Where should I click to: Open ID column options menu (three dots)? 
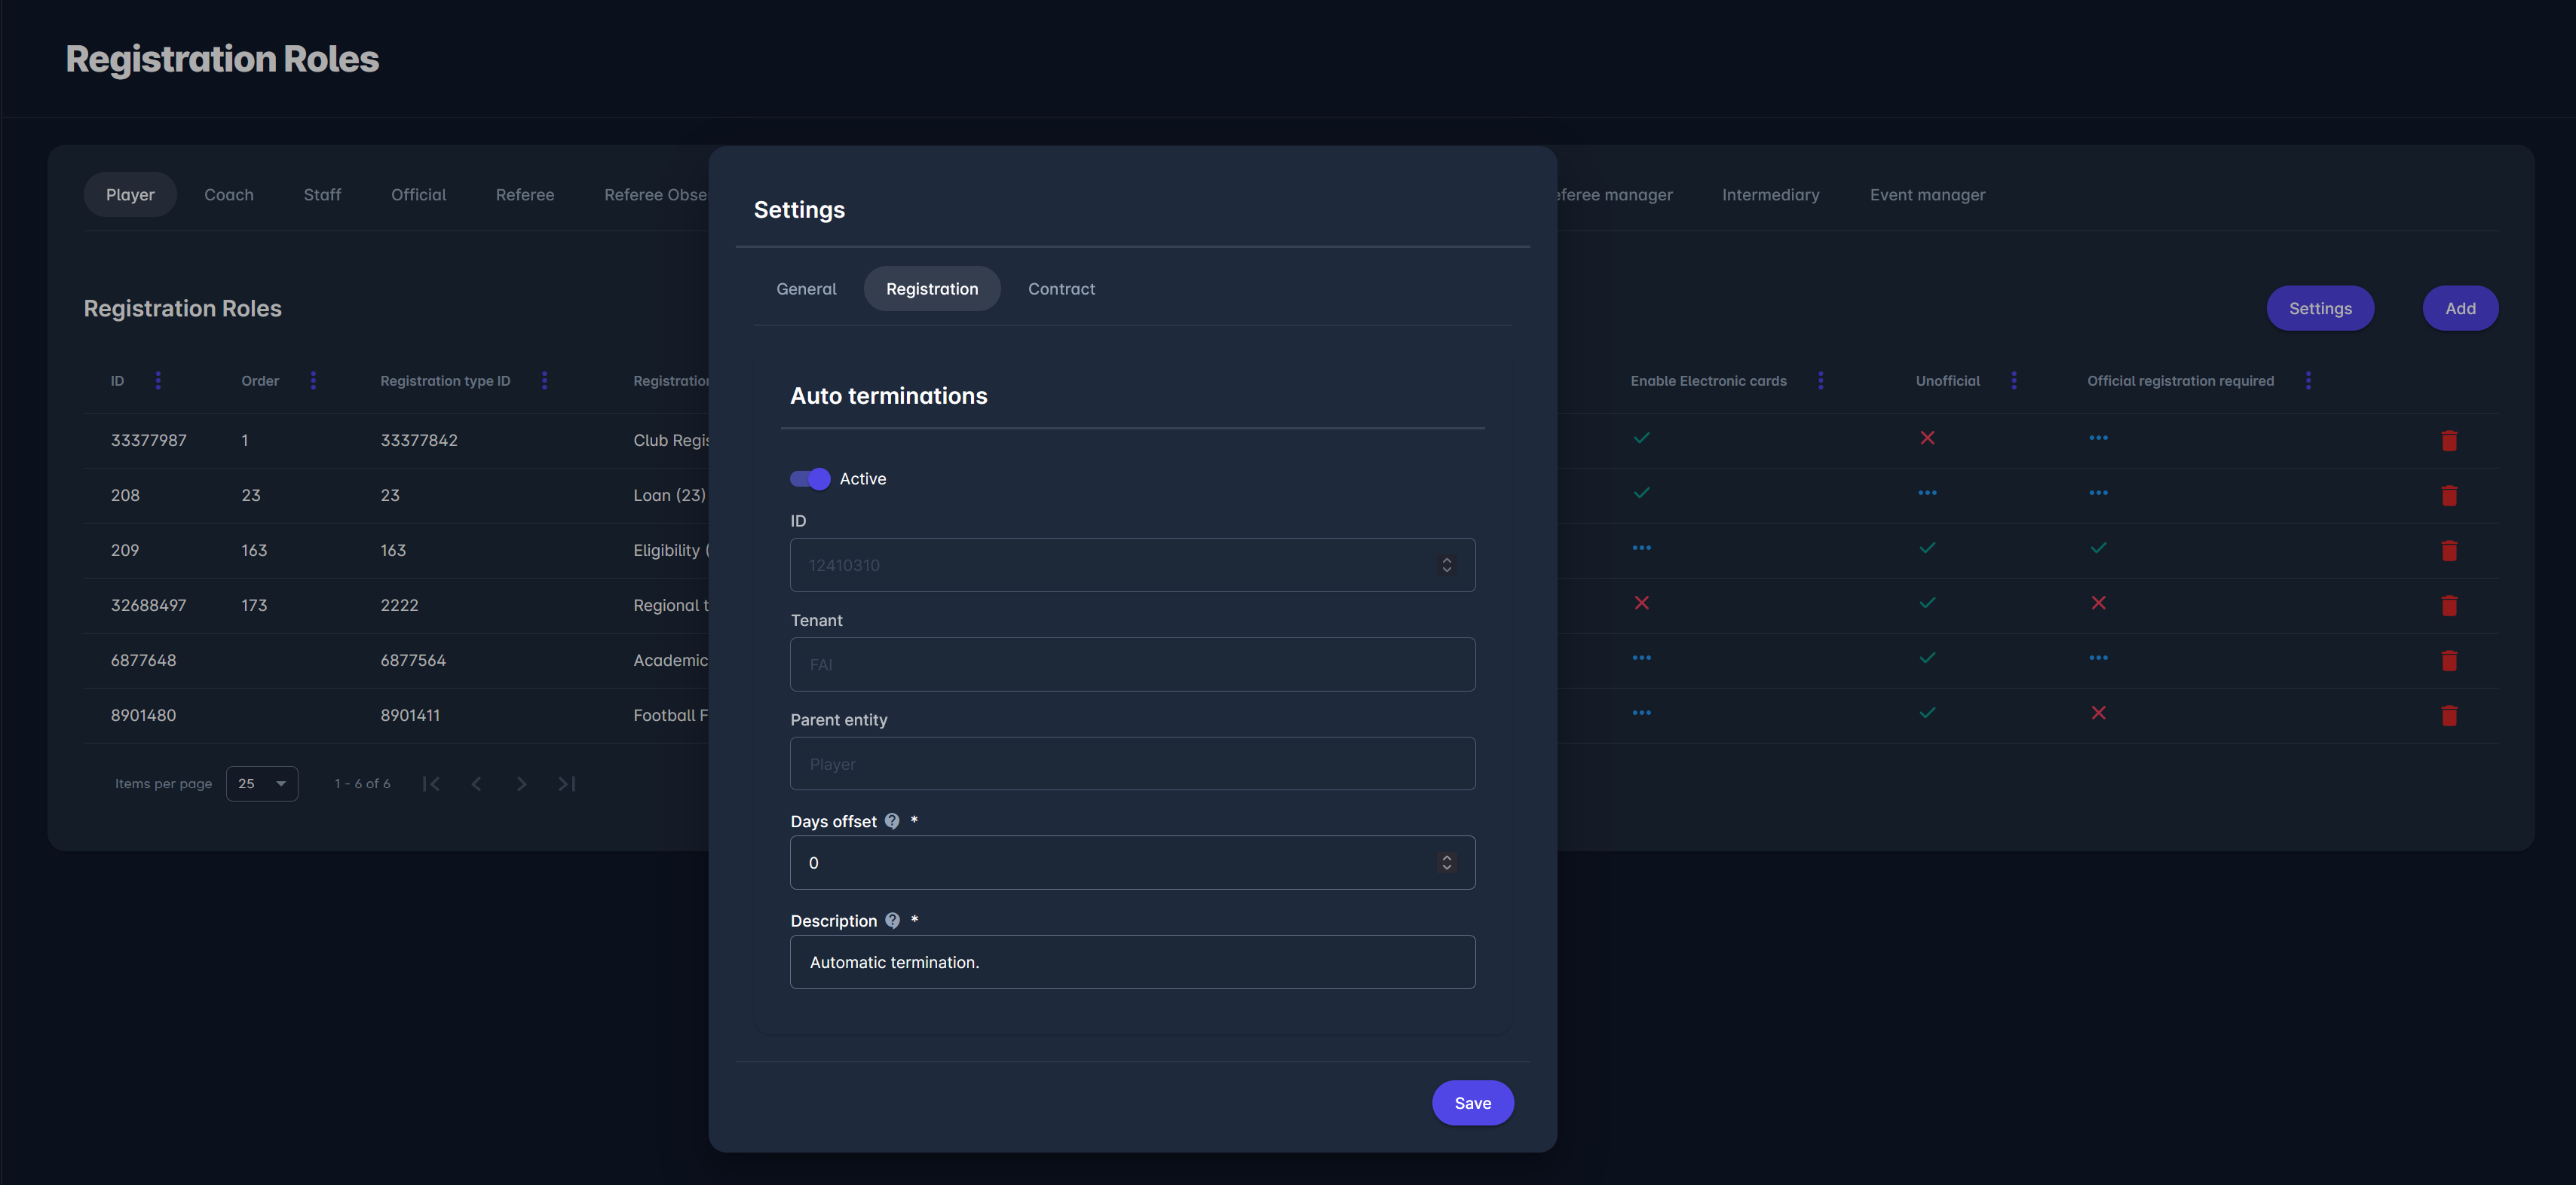pos(158,380)
